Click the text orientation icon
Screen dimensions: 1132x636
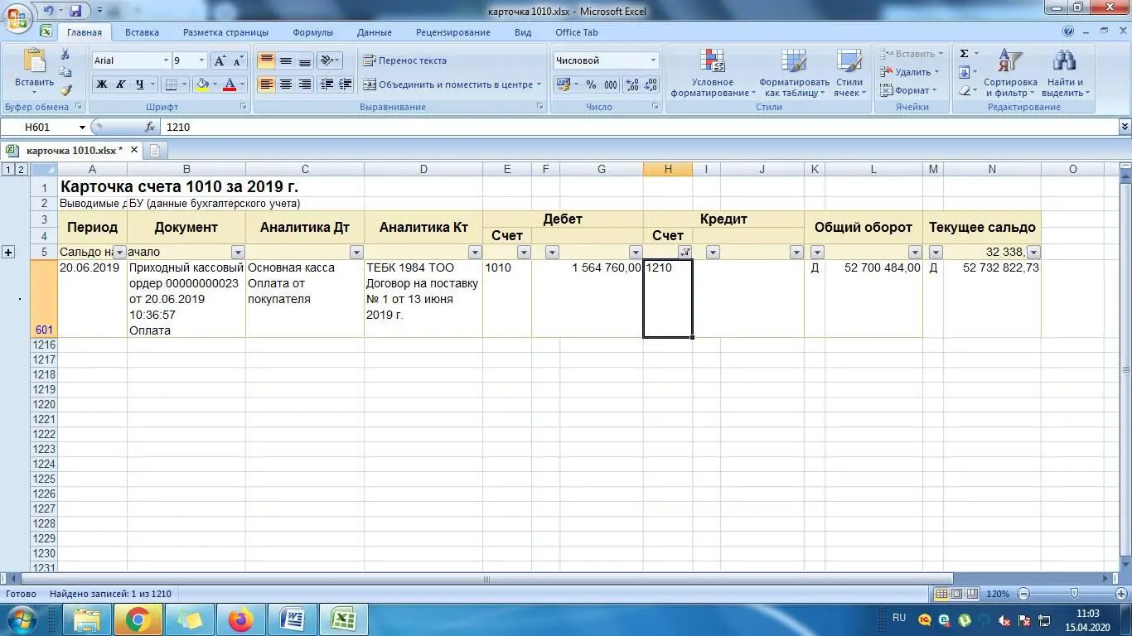327,60
